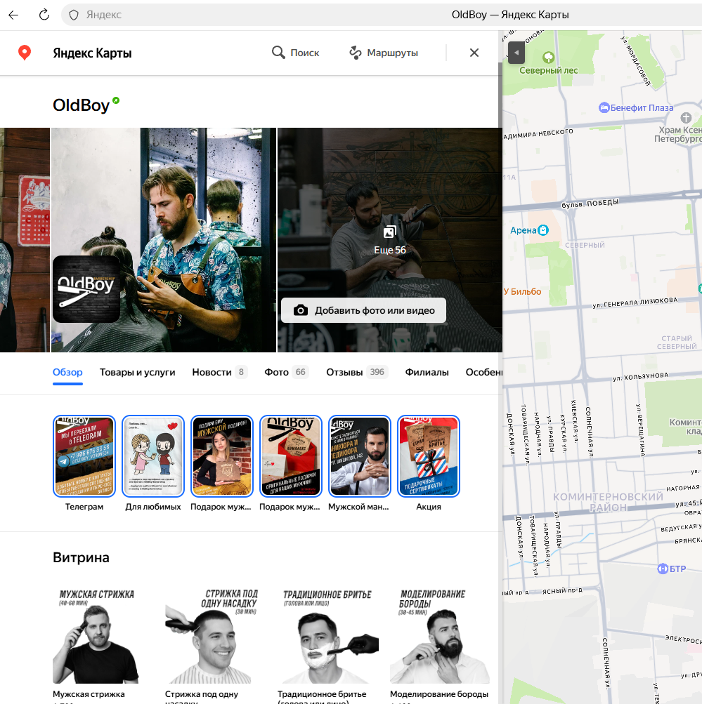Click green verified badge beside OldBoy
This screenshot has height=704, width=702.
click(x=116, y=101)
